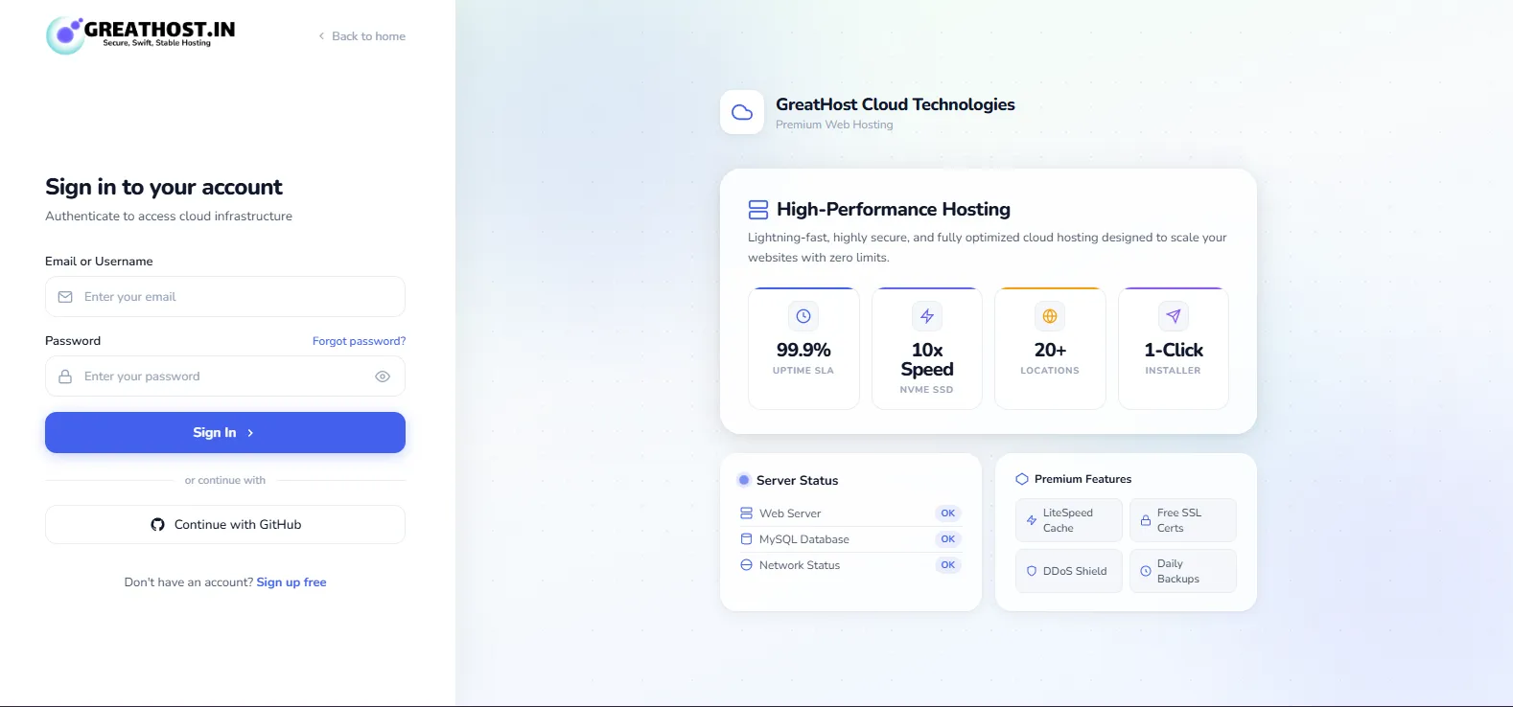Click Continue with GitHub button
Screen dimensions: 1513x707
[x=225, y=525]
